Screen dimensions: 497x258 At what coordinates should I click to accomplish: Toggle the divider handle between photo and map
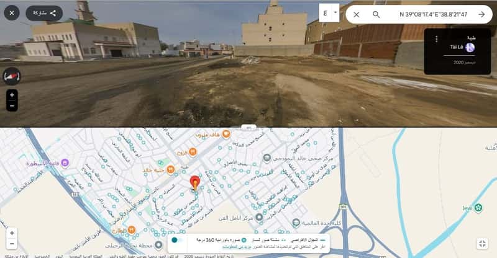pyautogui.click(x=248, y=128)
